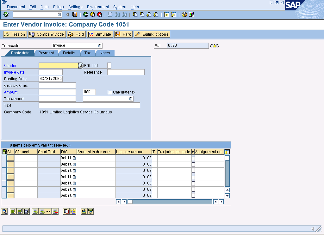Open the Document menu

16,7
